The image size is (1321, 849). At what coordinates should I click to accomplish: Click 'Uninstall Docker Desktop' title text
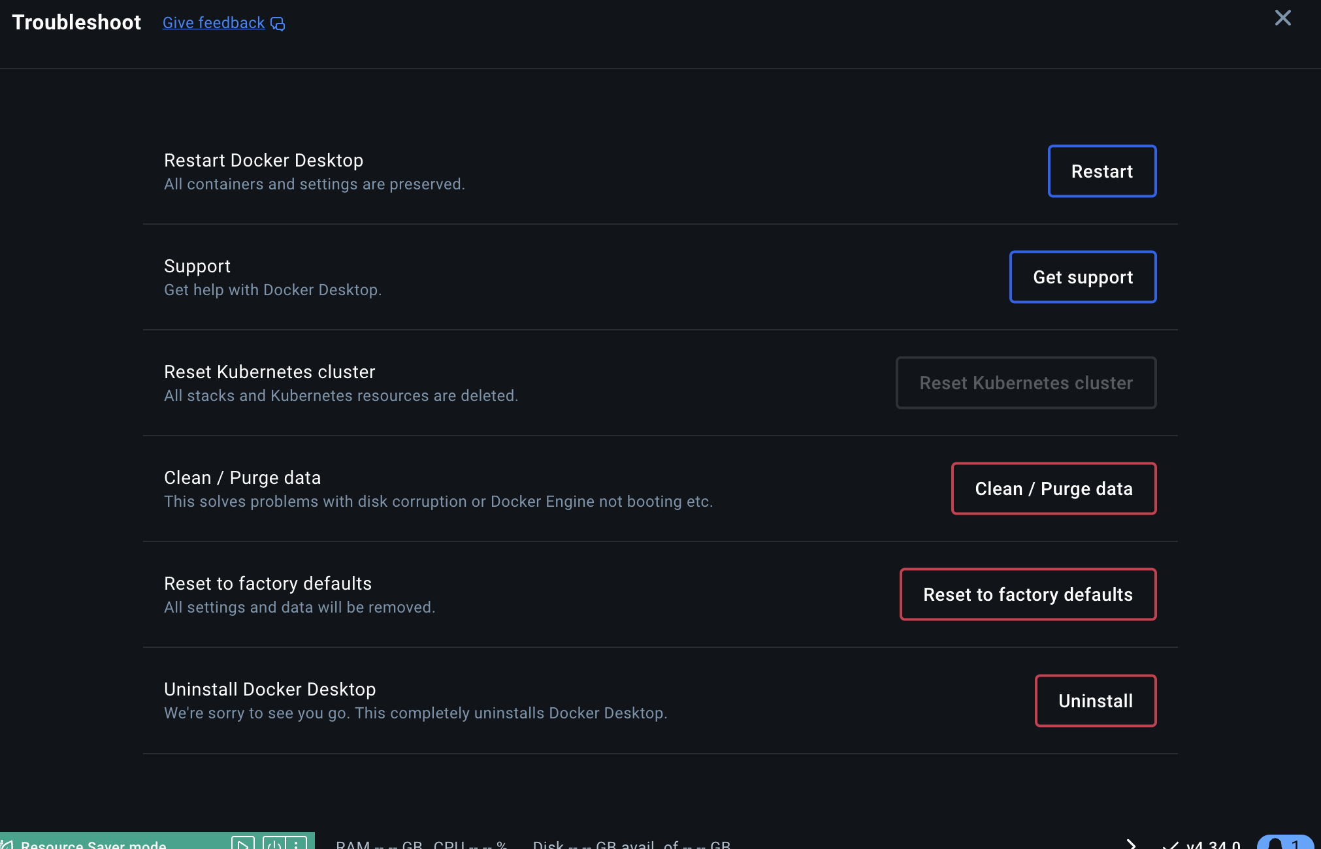[270, 689]
